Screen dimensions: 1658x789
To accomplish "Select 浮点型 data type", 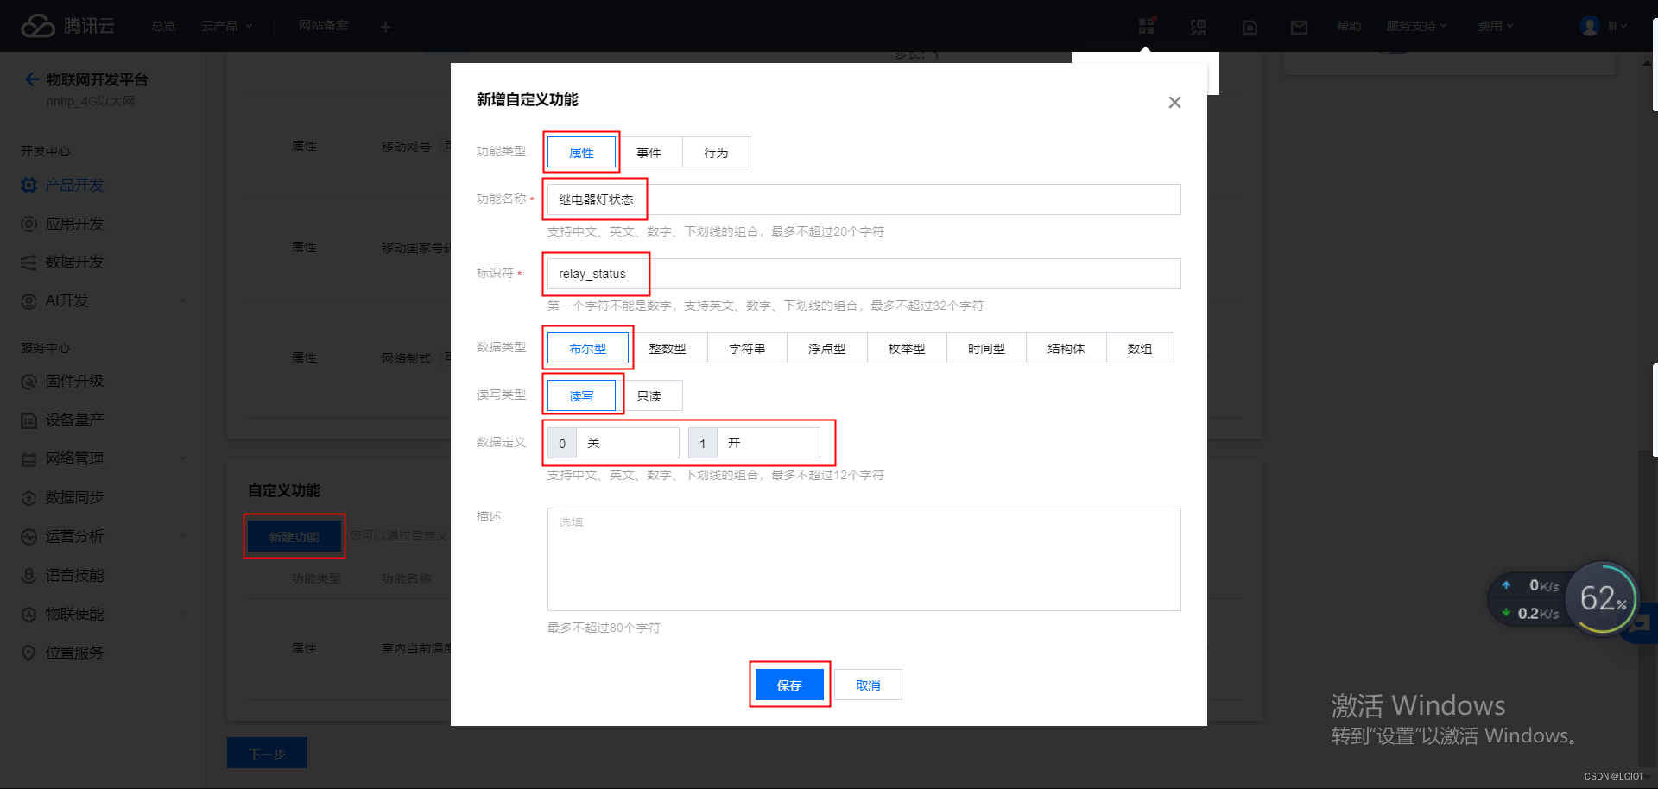I will (x=827, y=349).
